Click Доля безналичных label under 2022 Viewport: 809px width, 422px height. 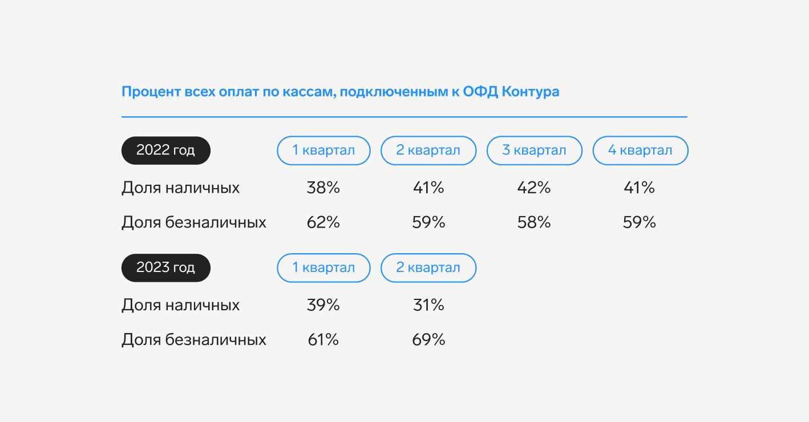tap(194, 222)
